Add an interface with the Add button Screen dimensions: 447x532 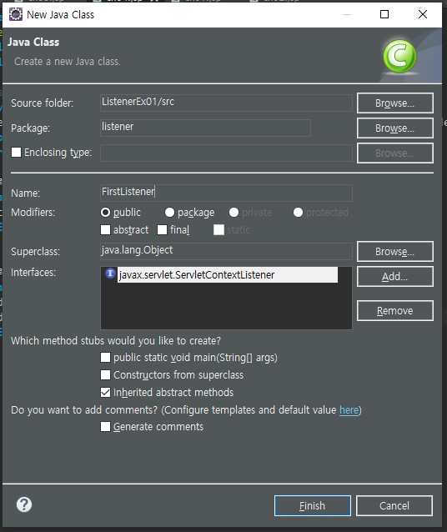(x=395, y=277)
